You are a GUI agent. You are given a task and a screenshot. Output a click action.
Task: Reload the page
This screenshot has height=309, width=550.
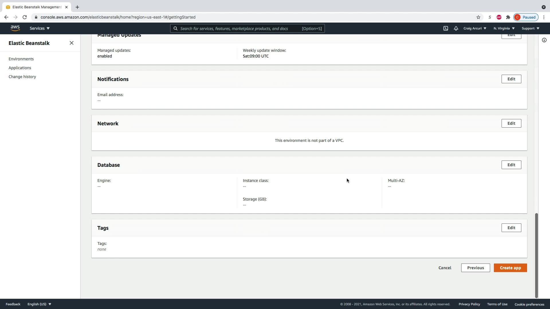tap(25, 17)
